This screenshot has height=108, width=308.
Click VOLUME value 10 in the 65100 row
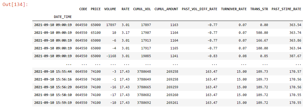click(114, 33)
